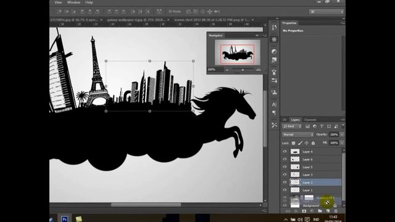395x222 pixels.
Task: Open the Help menu
Action: [x=89, y=2]
